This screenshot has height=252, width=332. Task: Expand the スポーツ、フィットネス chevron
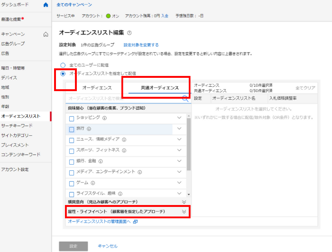(179, 150)
